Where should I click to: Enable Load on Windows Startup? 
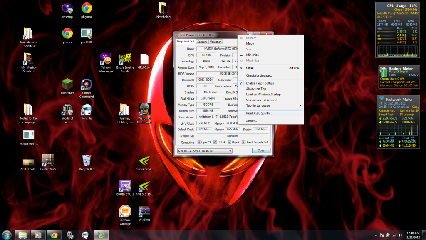(270, 95)
